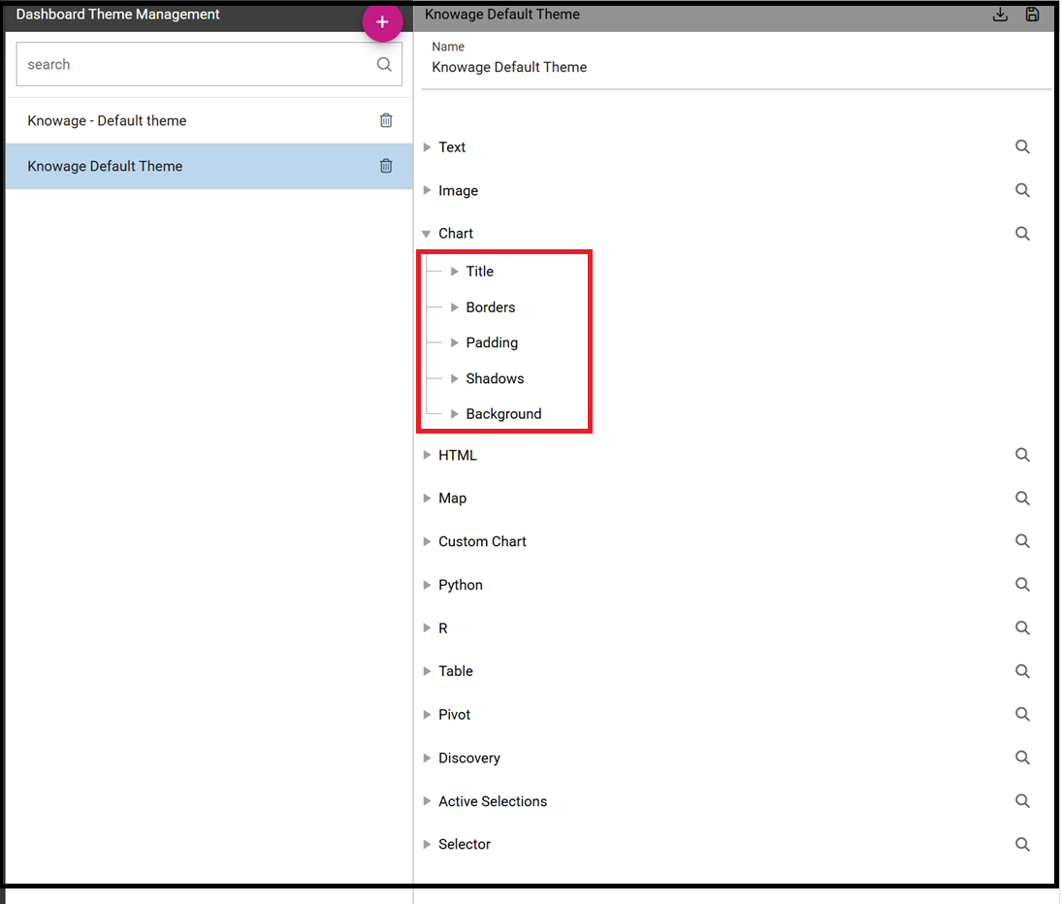Click the magnifier icon in the Map row
This screenshot has width=1062, height=904.
click(x=1022, y=499)
